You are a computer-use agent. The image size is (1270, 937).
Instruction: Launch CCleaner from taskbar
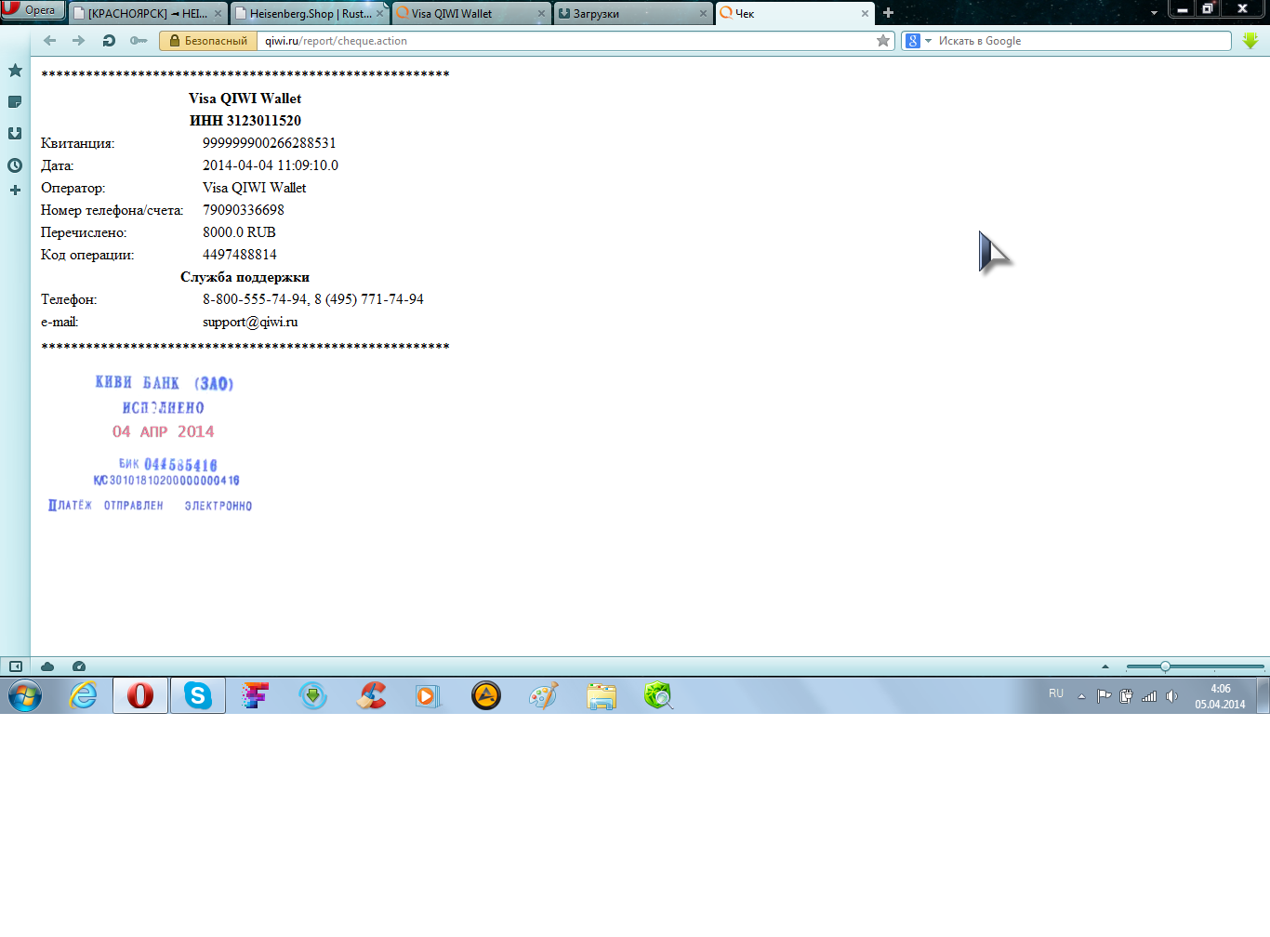(371, 695)
